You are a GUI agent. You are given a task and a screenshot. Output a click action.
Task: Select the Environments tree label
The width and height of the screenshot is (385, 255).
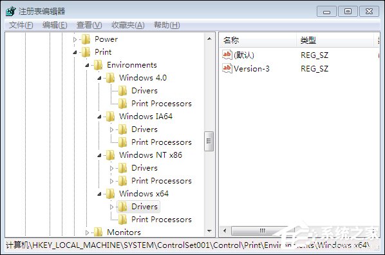(132, 65)
